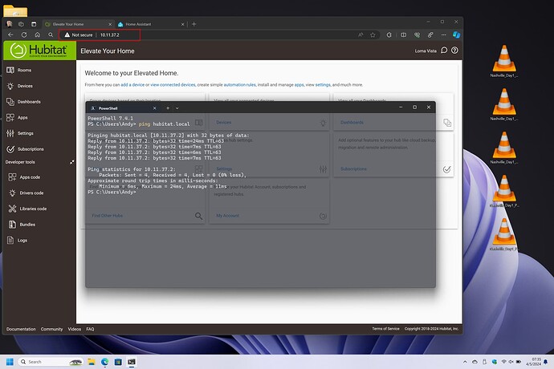Click the Community footer link
This screenshot has height=369, width=554.
coord(51,329)
